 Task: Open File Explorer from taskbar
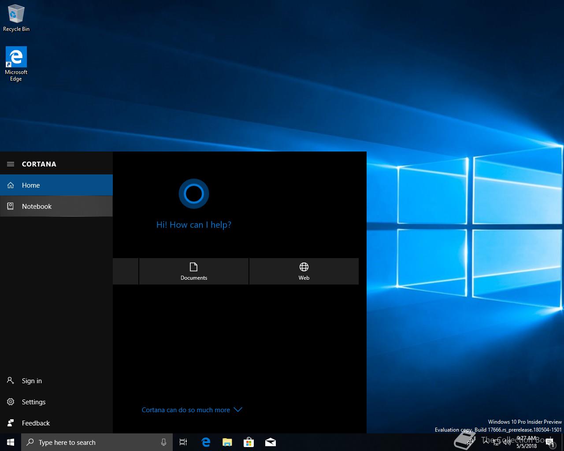[x=227, y=442]
